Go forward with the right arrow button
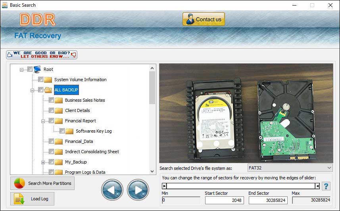The width and height of the screenshot is (340, 211). tap(138, 190)
